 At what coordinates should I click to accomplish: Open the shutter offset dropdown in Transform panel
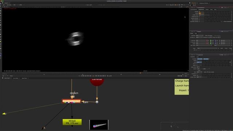click(x=199, y=77)
